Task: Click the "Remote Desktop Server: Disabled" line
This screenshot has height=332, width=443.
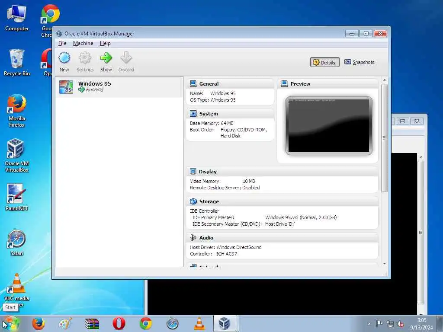Action: [x=225, y=188]
